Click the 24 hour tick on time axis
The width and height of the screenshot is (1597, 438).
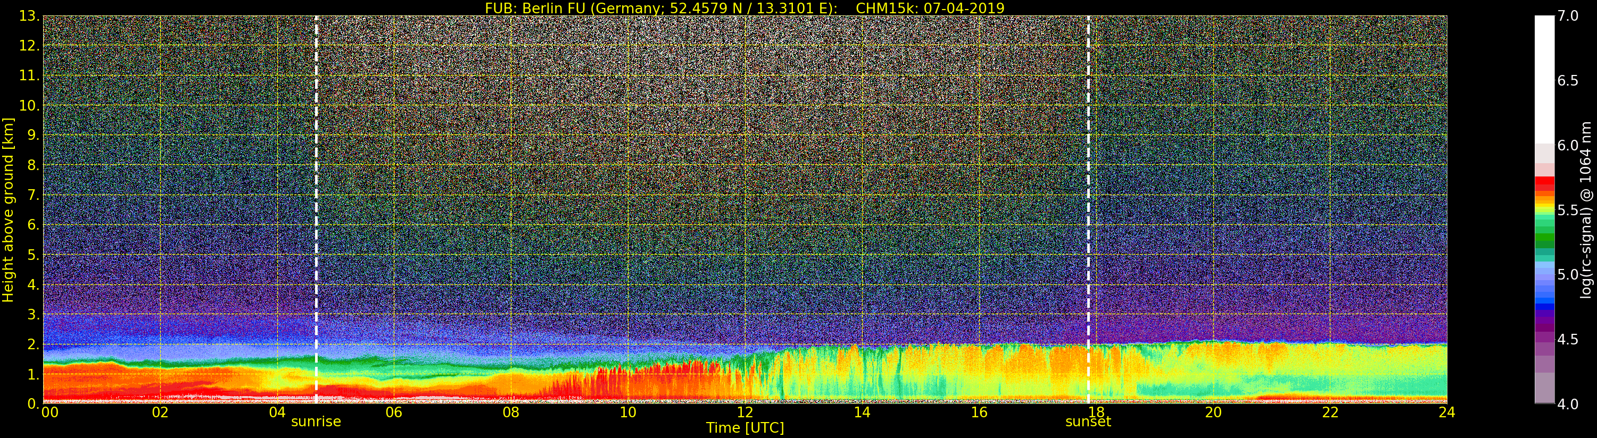tap(1446, 412)
